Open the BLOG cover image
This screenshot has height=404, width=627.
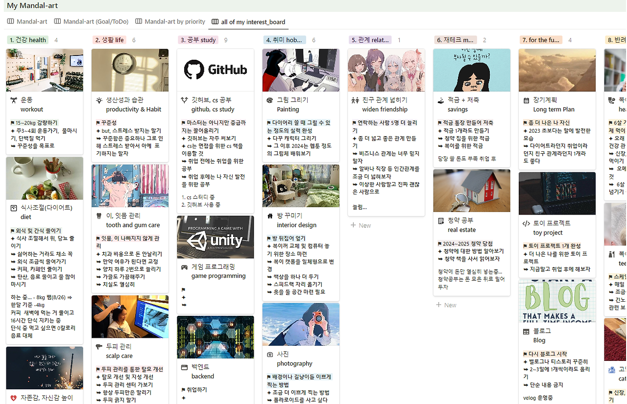click(557, 301)
